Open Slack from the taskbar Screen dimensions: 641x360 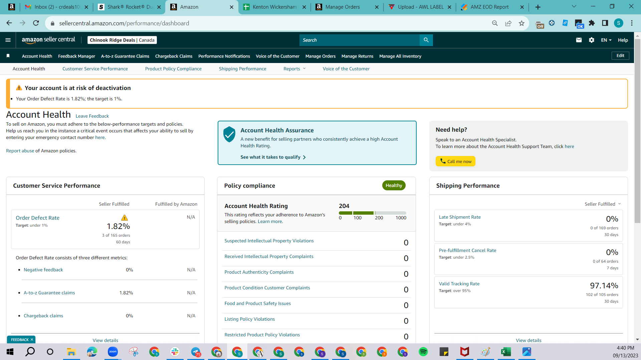pyautogui.click(x=175, y=352)
